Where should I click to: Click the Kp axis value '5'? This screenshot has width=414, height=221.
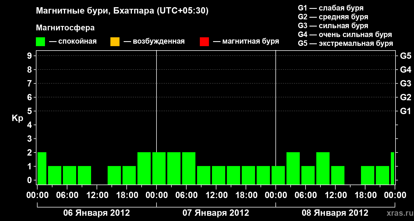[30, 111]
